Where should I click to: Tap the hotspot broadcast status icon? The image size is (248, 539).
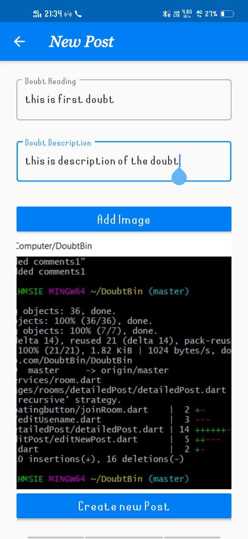68,14
